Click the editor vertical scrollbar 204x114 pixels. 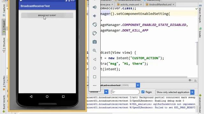(197, 54)
